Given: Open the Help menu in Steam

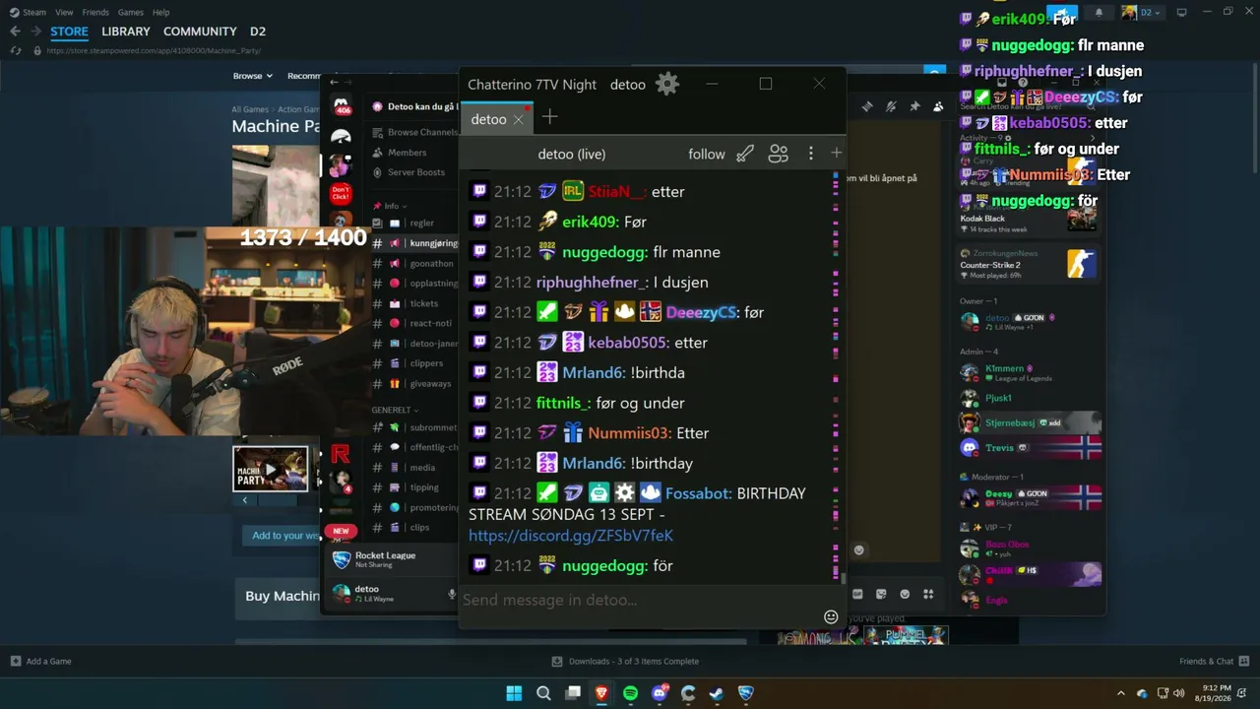Looking at the screenshot, I should pyautogui.click(x=161, y=12).
